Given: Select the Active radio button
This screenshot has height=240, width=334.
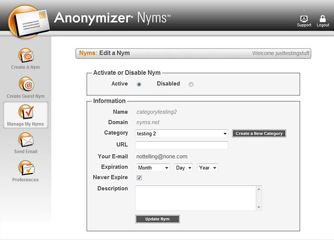Looking at the screenshot, I should point(139,84).
